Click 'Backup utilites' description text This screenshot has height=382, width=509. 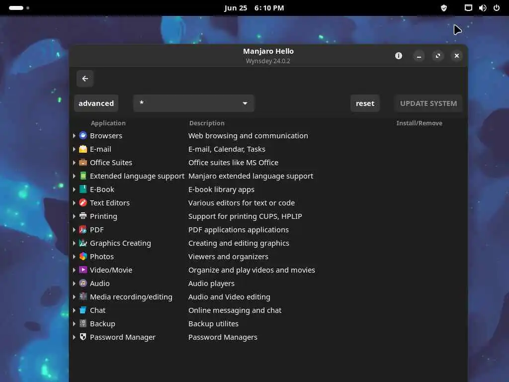coord(213,324)
